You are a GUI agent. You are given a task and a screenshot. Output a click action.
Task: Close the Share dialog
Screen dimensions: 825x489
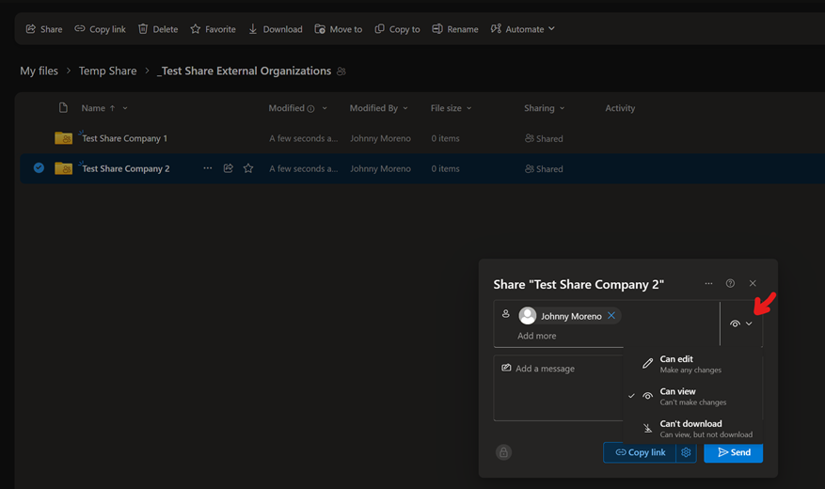[x=753, y=283]
